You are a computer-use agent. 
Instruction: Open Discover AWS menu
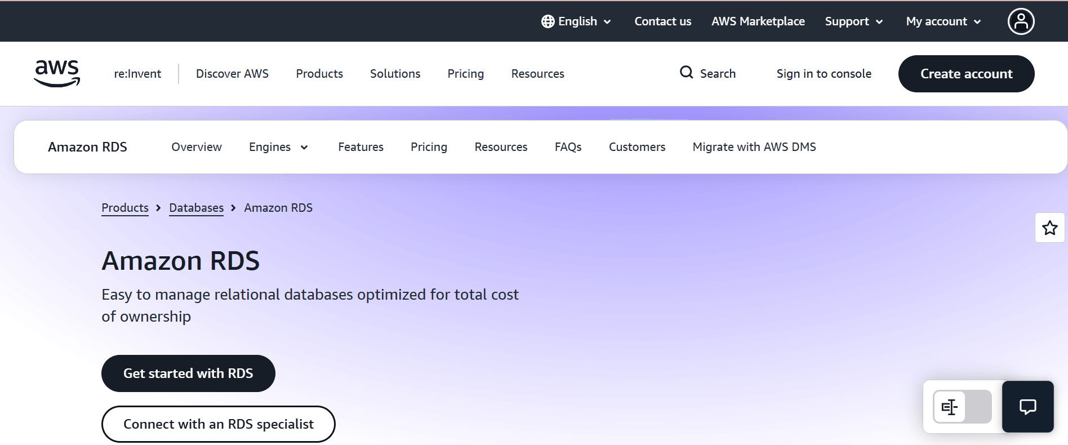click(232, 74)
